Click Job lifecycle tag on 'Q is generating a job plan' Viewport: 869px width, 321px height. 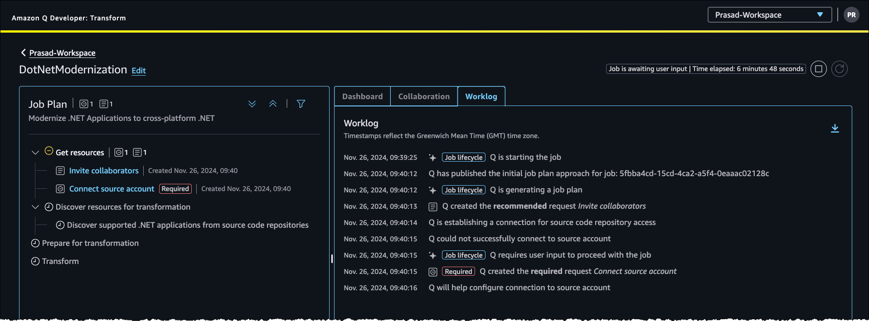[464, 190]
